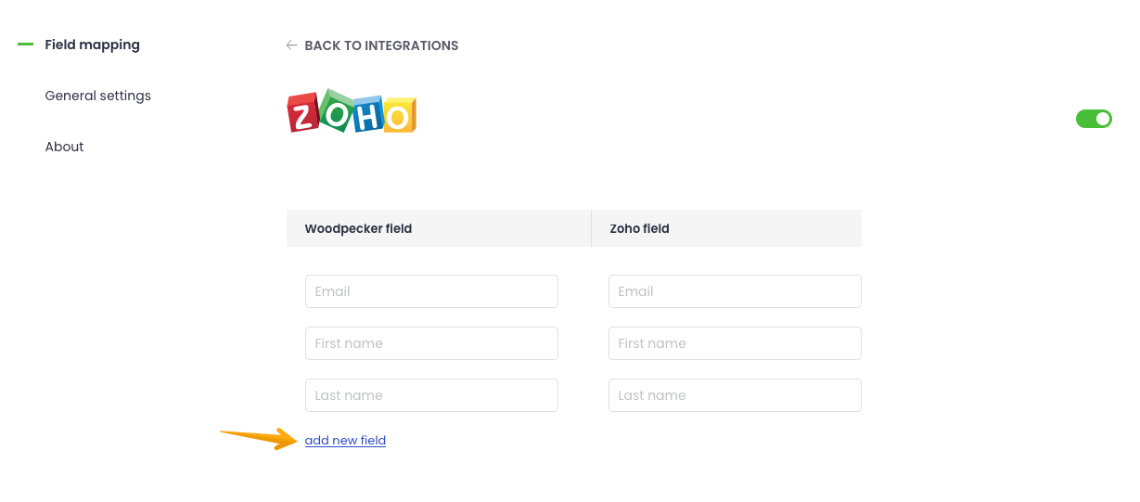
Task: Click the add new field link
Action: pos(345,441)
